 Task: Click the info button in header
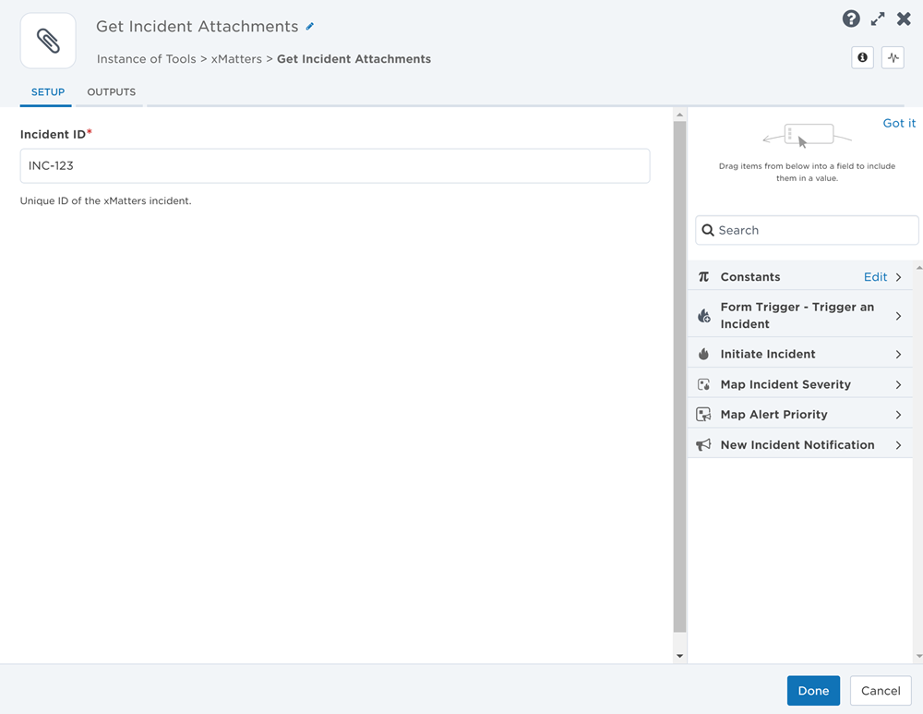(862, 58)
